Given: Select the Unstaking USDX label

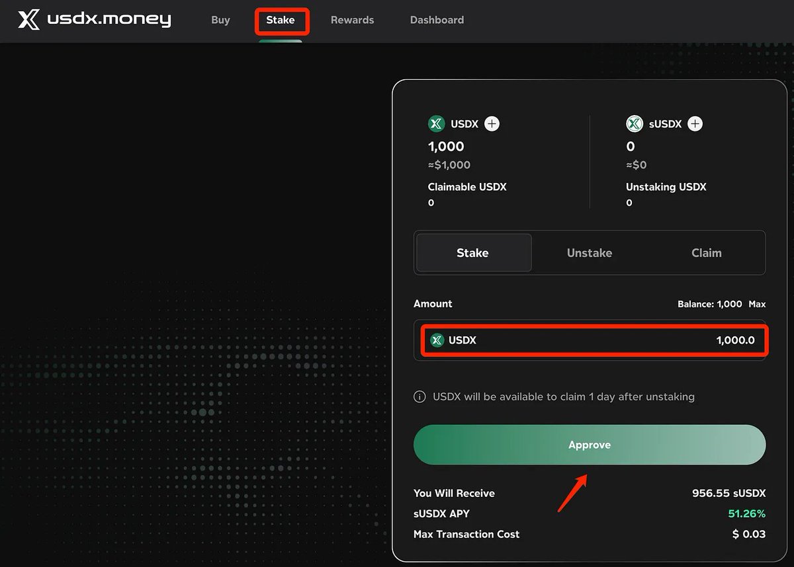Looking at the screenshot, I should pos(666,187).
